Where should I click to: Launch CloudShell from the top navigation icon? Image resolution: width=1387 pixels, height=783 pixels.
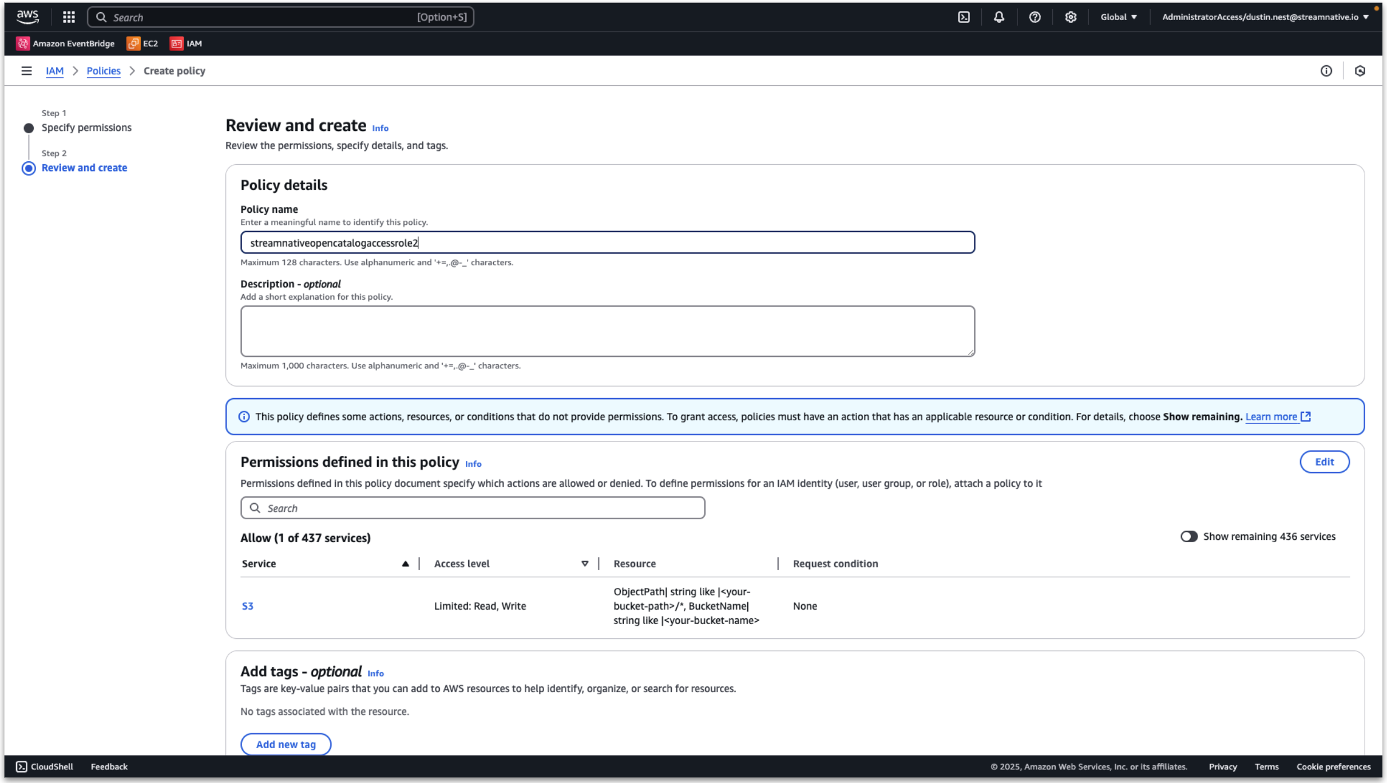click(964, 17)
